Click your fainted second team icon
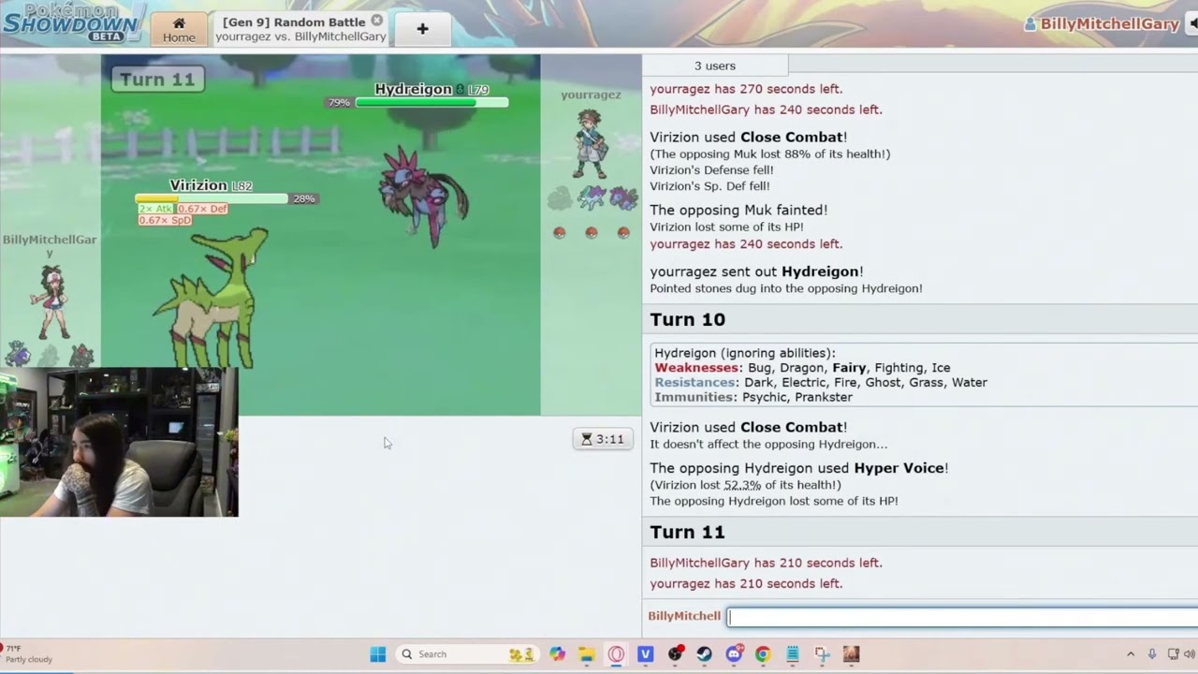This screenshot has width=1198, height=674. 50,355
